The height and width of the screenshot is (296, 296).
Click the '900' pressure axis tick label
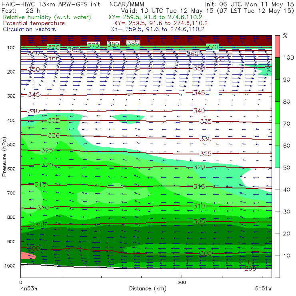click(11, 242)
